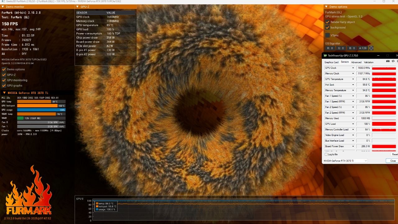Open the Fan 2 Speed (%) dropdown
Viewport: 398px width, 224px height.
353,107
